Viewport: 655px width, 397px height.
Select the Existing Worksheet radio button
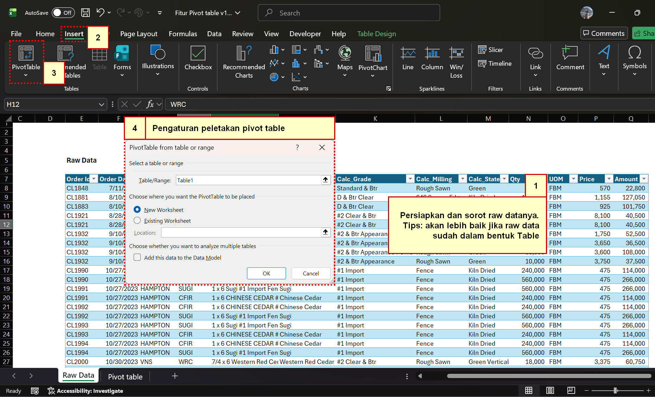click(137, 220)
